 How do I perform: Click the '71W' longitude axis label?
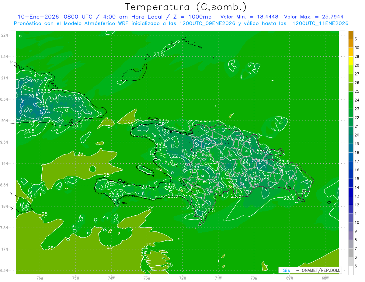point(218,278)
